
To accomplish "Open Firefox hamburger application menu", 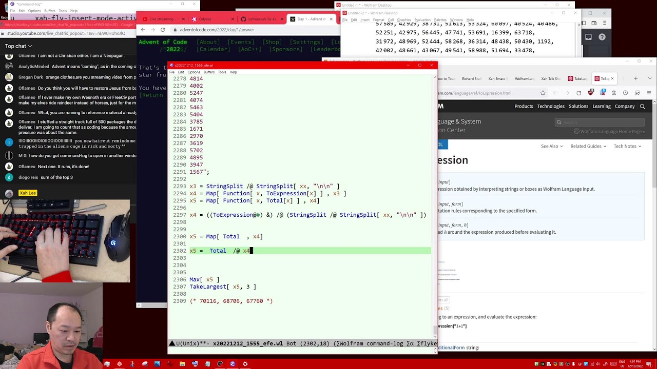I will pyautogui.click(x=649, y=93).
